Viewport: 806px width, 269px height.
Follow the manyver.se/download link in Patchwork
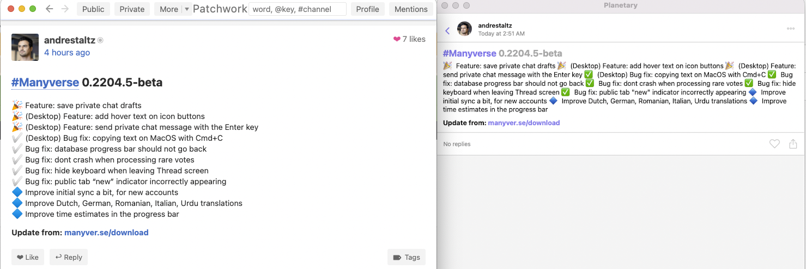coord(106,233)
